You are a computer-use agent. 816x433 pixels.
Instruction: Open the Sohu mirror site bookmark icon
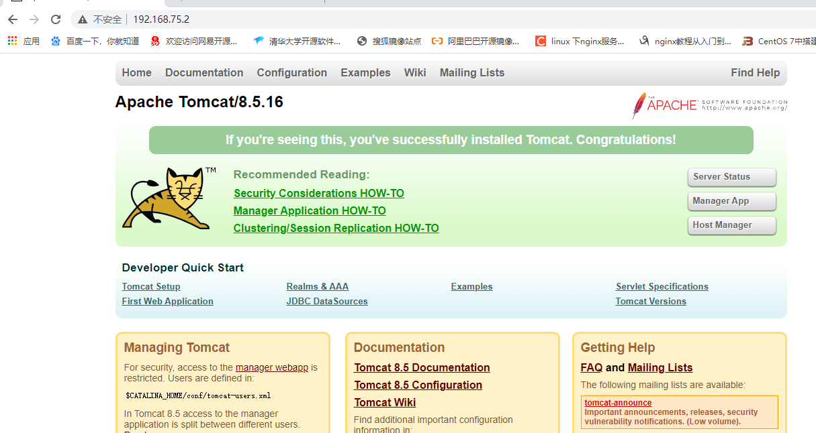pos(362,41)
